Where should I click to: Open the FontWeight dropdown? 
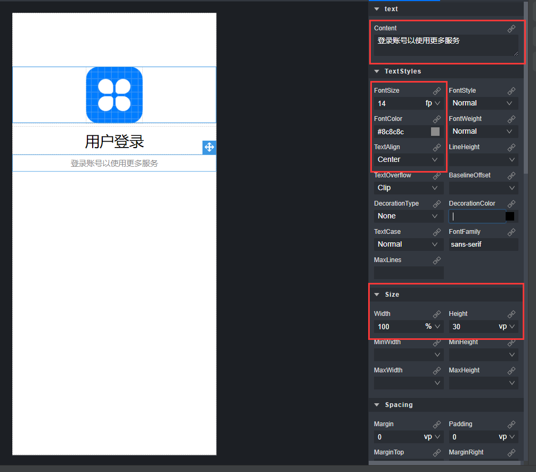(482, 131)
